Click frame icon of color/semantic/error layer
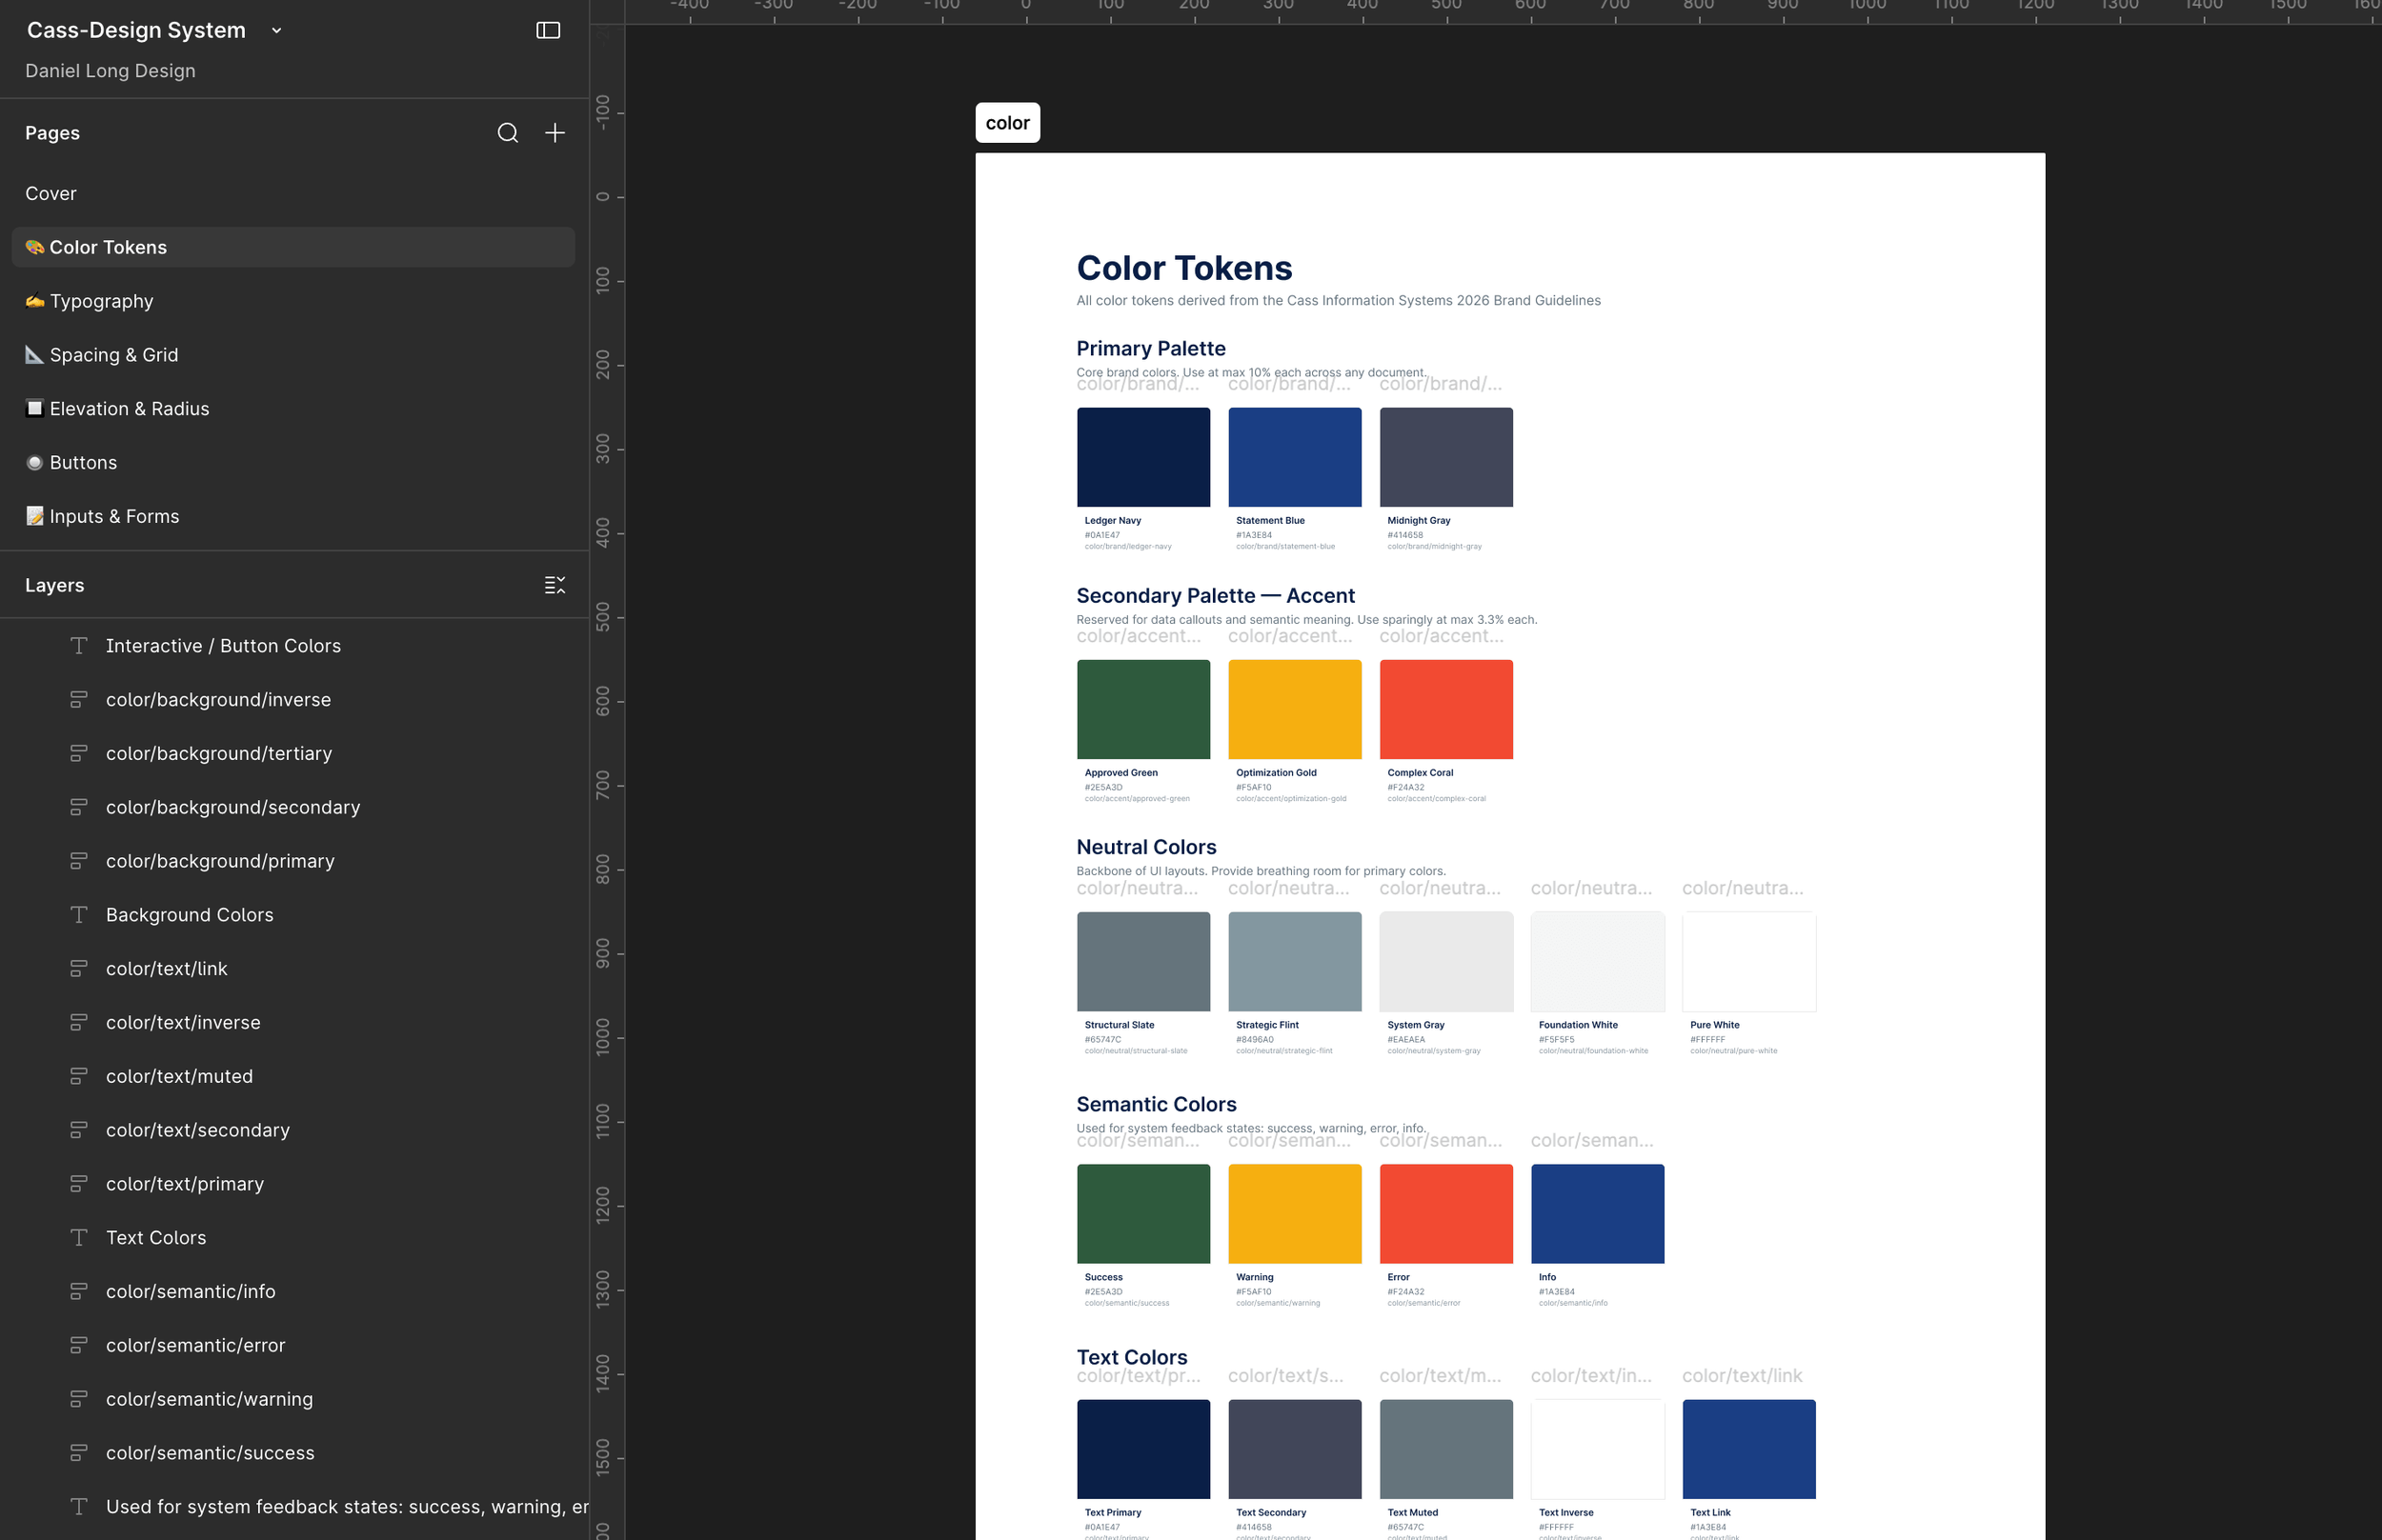 [79, 1345]
